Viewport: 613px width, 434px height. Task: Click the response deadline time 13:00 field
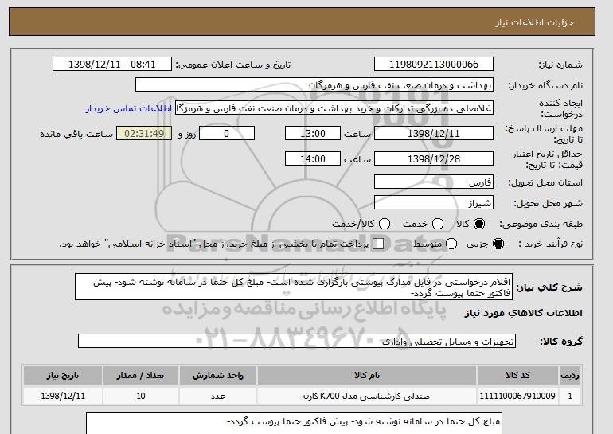tap(313, 133)
